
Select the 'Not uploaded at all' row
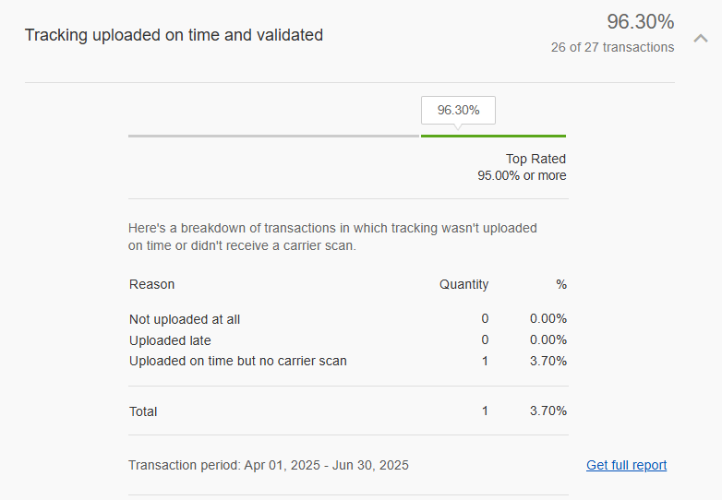185,319
